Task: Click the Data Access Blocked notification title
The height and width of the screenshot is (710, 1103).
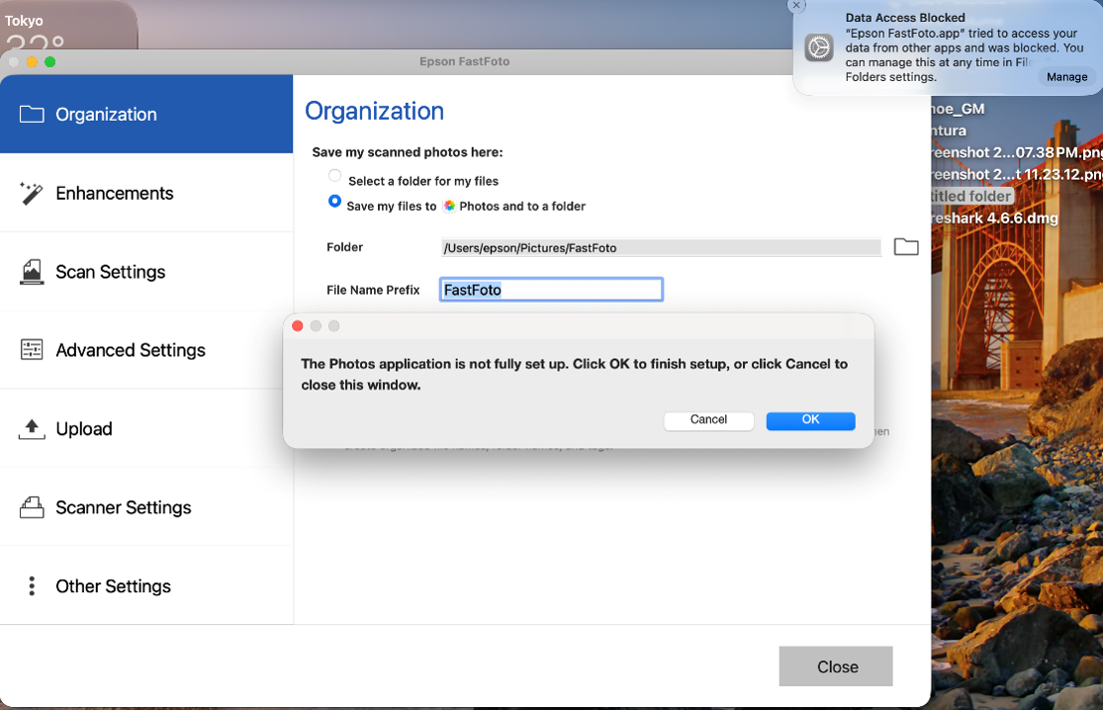Action: point(904,18)
